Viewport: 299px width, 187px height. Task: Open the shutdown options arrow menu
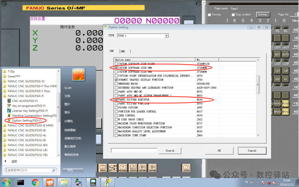tap(81, 170)
